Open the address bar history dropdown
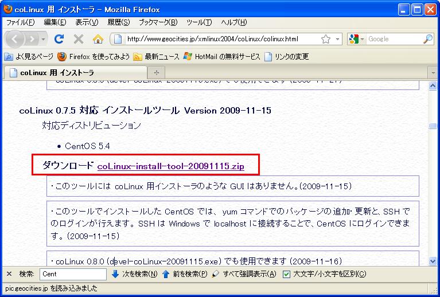This screenshot has width=440, height=297. point(337,39)
